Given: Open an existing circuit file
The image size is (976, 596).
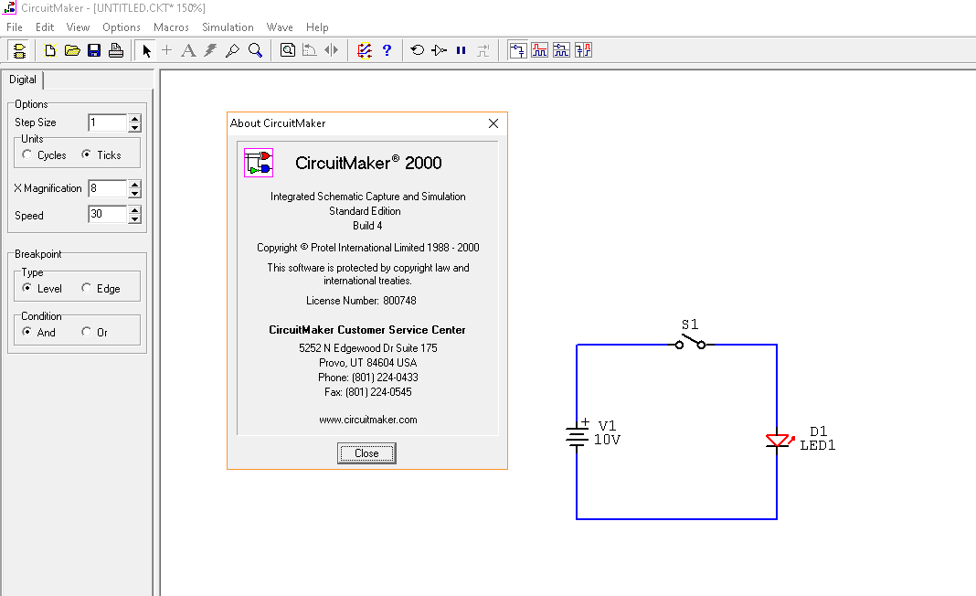Looking at the screenshot, I should coord(72,50).
